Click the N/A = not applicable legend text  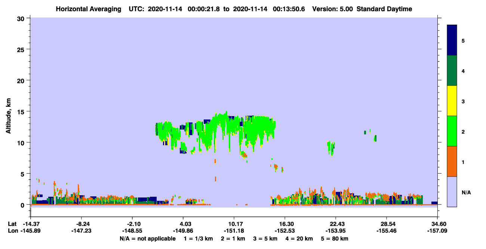click(x=147, y=239)
